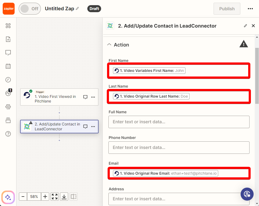
Task: Toggle the side-by-side layout icon
Action: pyautogui.click(x=74, y=197)
